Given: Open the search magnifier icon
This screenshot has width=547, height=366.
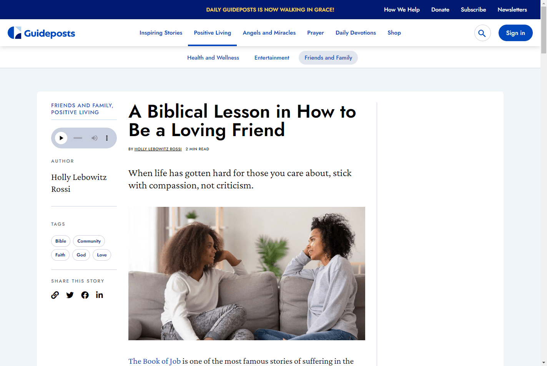Looking at the screenshot, I should [482, 33].
